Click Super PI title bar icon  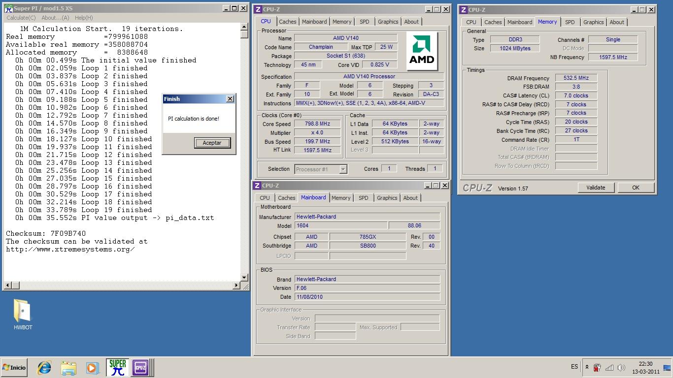(x=8, y=8)
